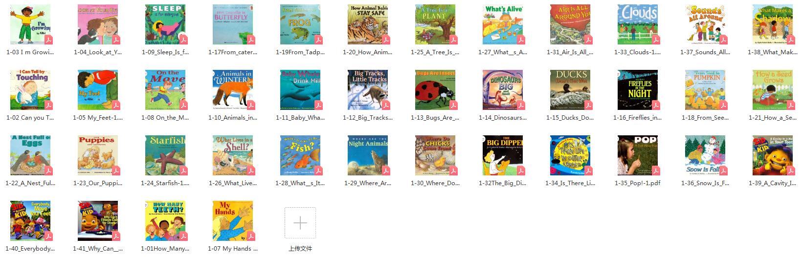The image size is (803, 257).
Task: Click the PDF badge on Sleep Is for Everyone
Action: (183, 40)
